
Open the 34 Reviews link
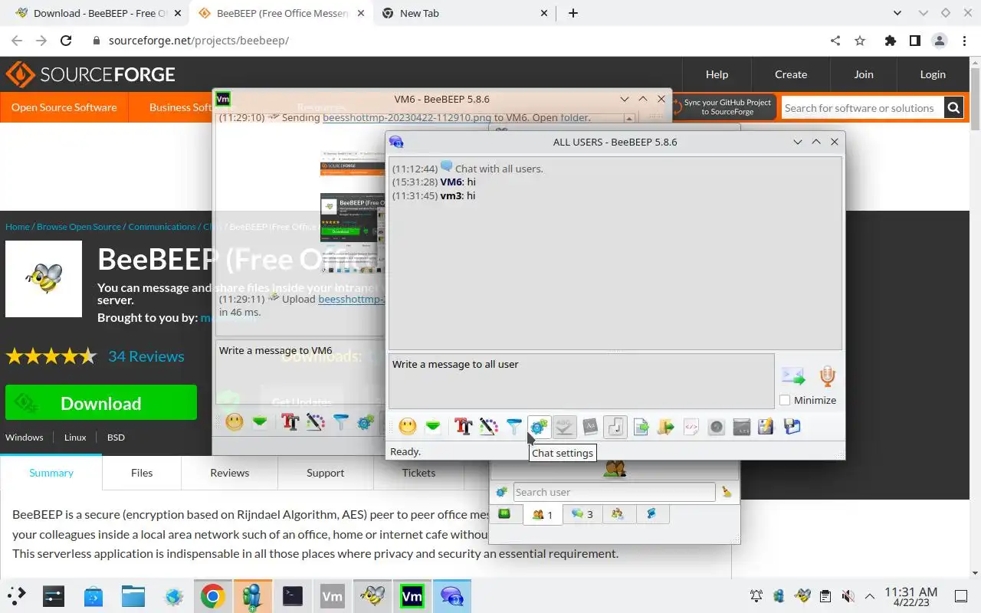tap(146, 356)
